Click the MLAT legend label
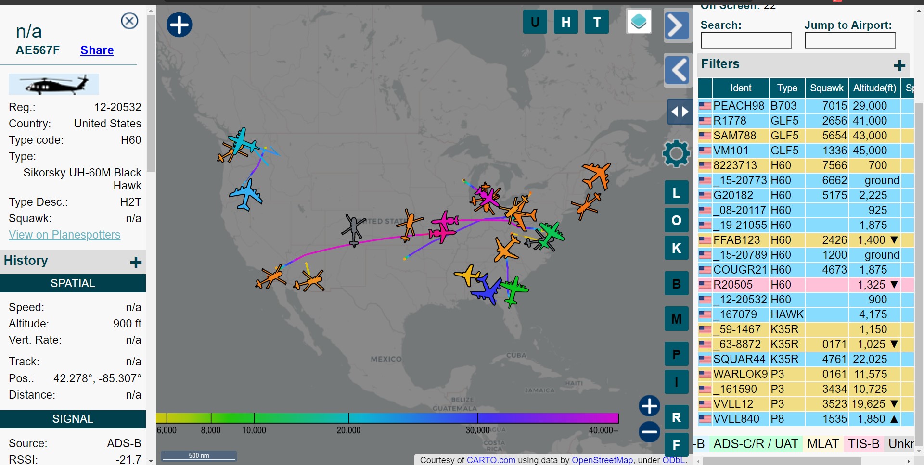Screen dimensions: 924x465 (x=823, y=444)
